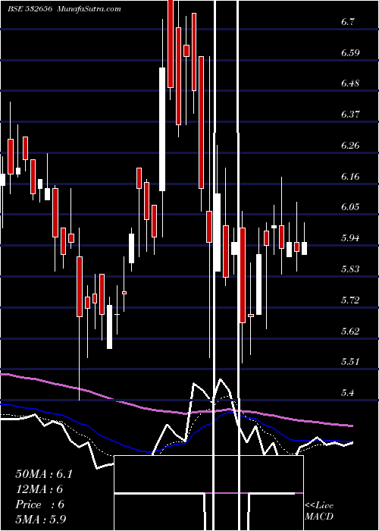Click the 5MA : 5.9 indicator text
The image size is (379, 531).
41,520
